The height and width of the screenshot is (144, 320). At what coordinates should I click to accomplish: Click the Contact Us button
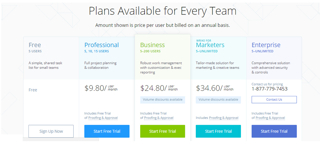click(274, 100)
